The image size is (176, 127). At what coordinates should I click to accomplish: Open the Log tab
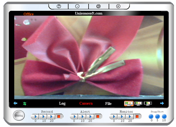click(62, 103)
